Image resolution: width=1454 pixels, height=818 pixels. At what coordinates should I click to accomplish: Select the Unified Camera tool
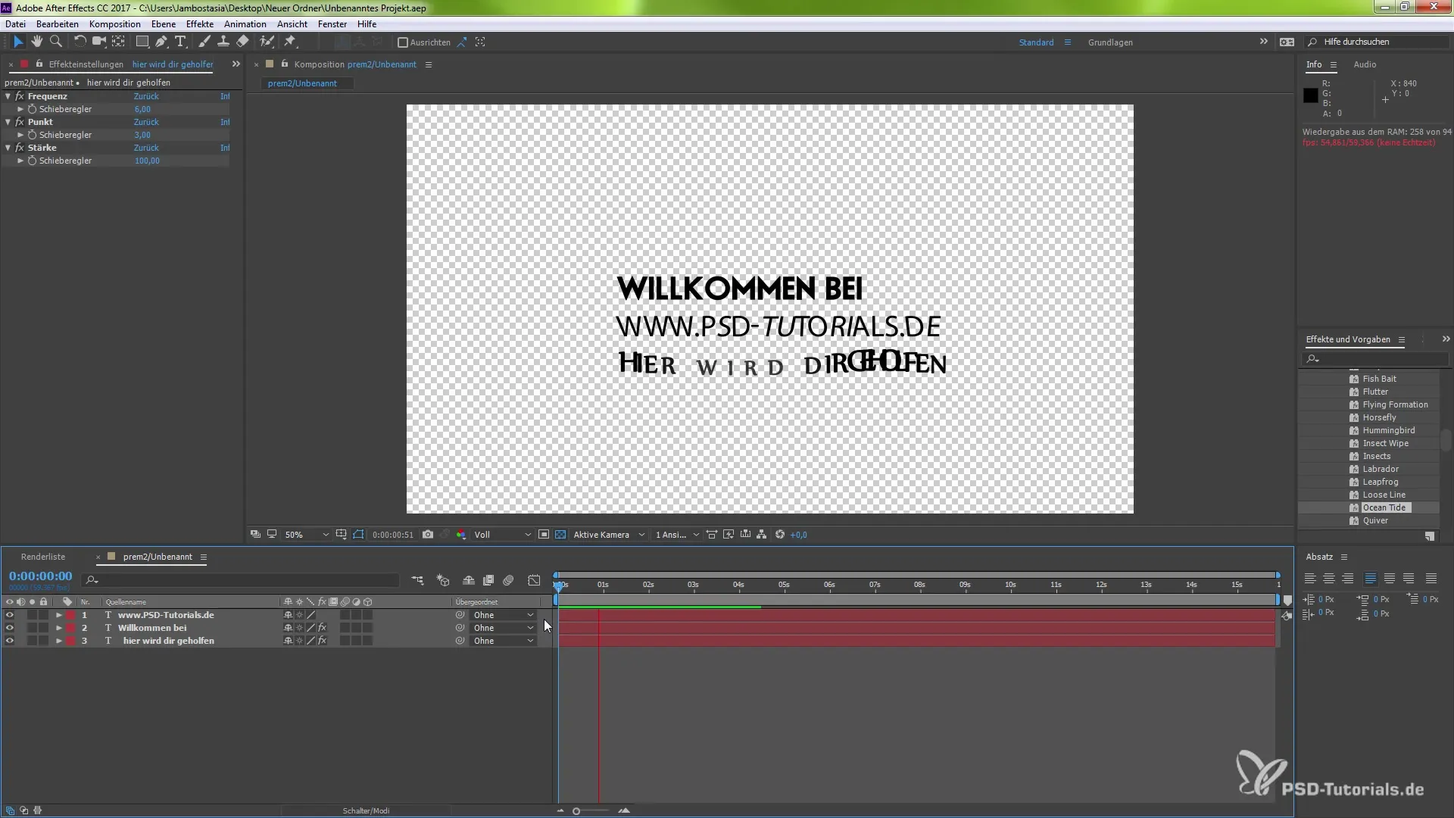[98, 42]
